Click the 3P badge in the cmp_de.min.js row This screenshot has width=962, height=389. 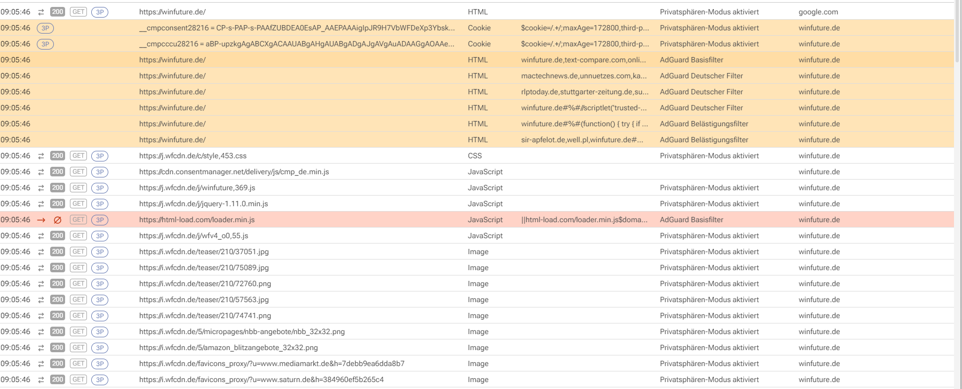tap(100, 172)
